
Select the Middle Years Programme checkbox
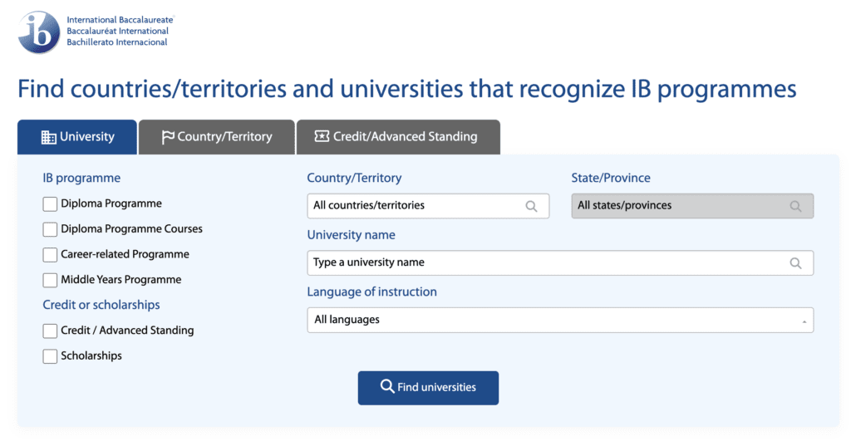pos(50,280)
